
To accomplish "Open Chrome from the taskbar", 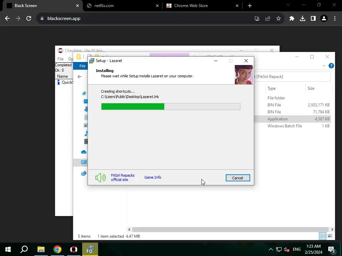I will [57, 249].
